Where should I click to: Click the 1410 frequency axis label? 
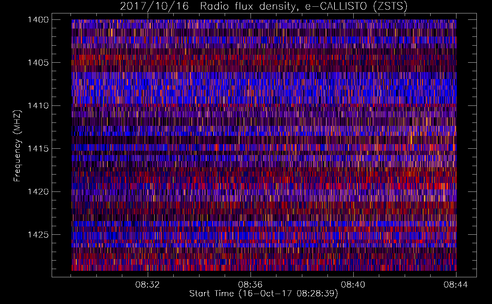pos(38,106)
